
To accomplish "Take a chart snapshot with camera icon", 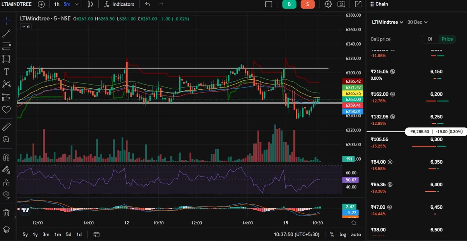I will 341,4.
